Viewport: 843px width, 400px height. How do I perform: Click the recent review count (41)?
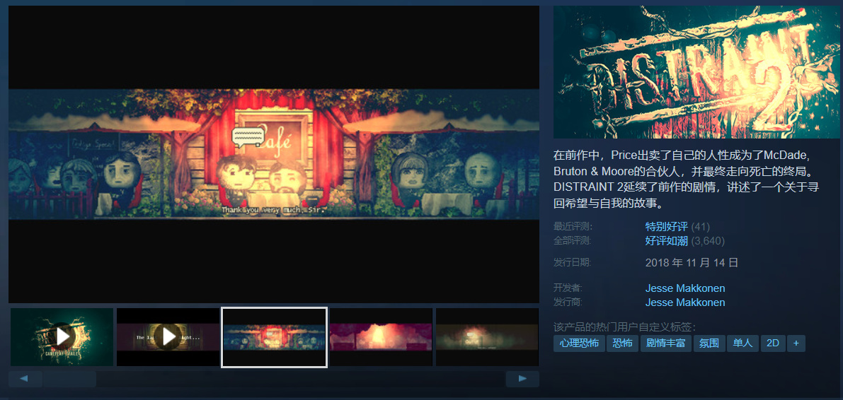(x=701, y=227)
